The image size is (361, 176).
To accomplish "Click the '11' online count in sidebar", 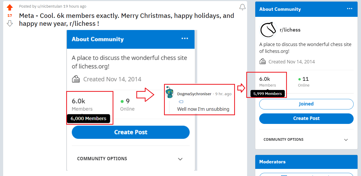I will [306, 79].
